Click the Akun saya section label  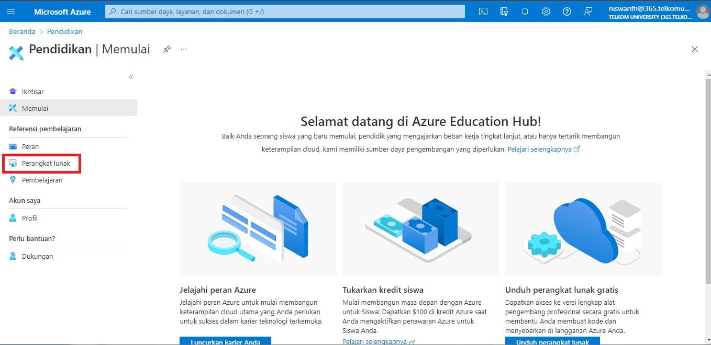[x=25, y=200]
